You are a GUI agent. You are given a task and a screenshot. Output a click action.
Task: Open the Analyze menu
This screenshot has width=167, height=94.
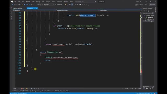click(48, 2)
